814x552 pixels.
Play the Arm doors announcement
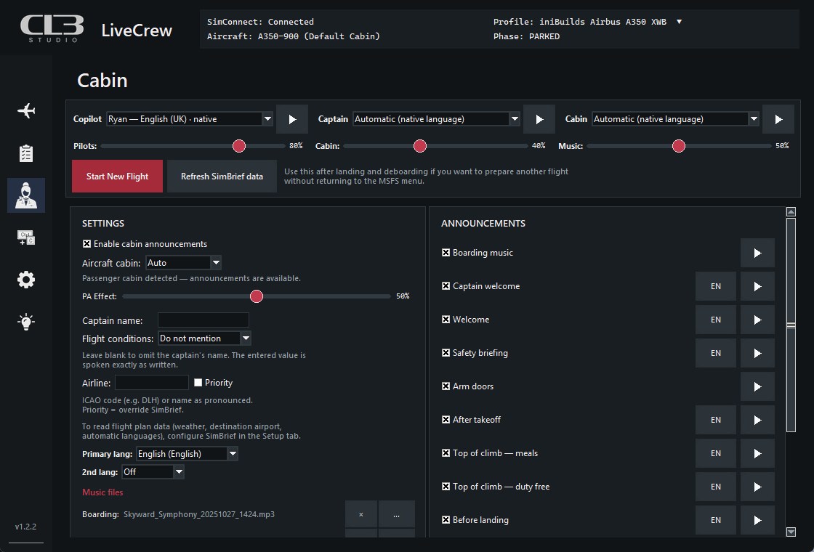click(x=757, y=386)
